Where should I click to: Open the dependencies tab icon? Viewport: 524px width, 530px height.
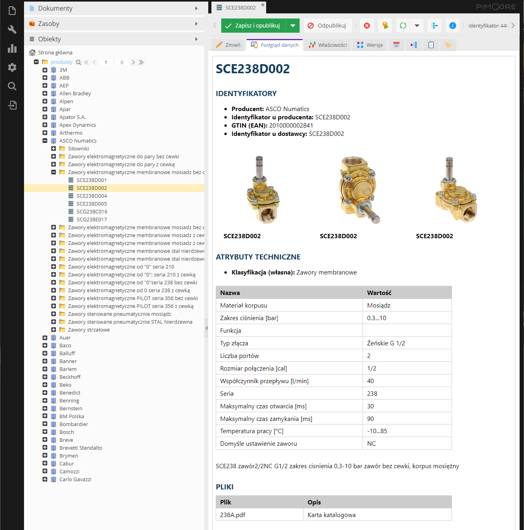coord(414,45)
